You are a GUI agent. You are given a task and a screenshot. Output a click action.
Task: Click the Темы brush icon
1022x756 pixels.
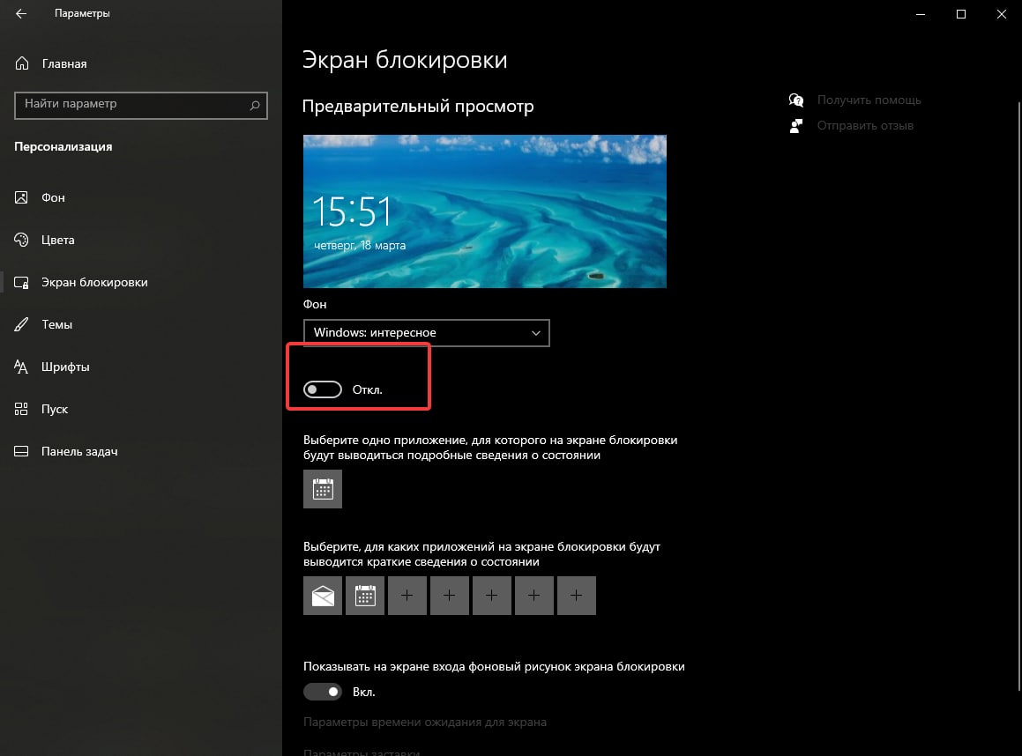(21, 324)
